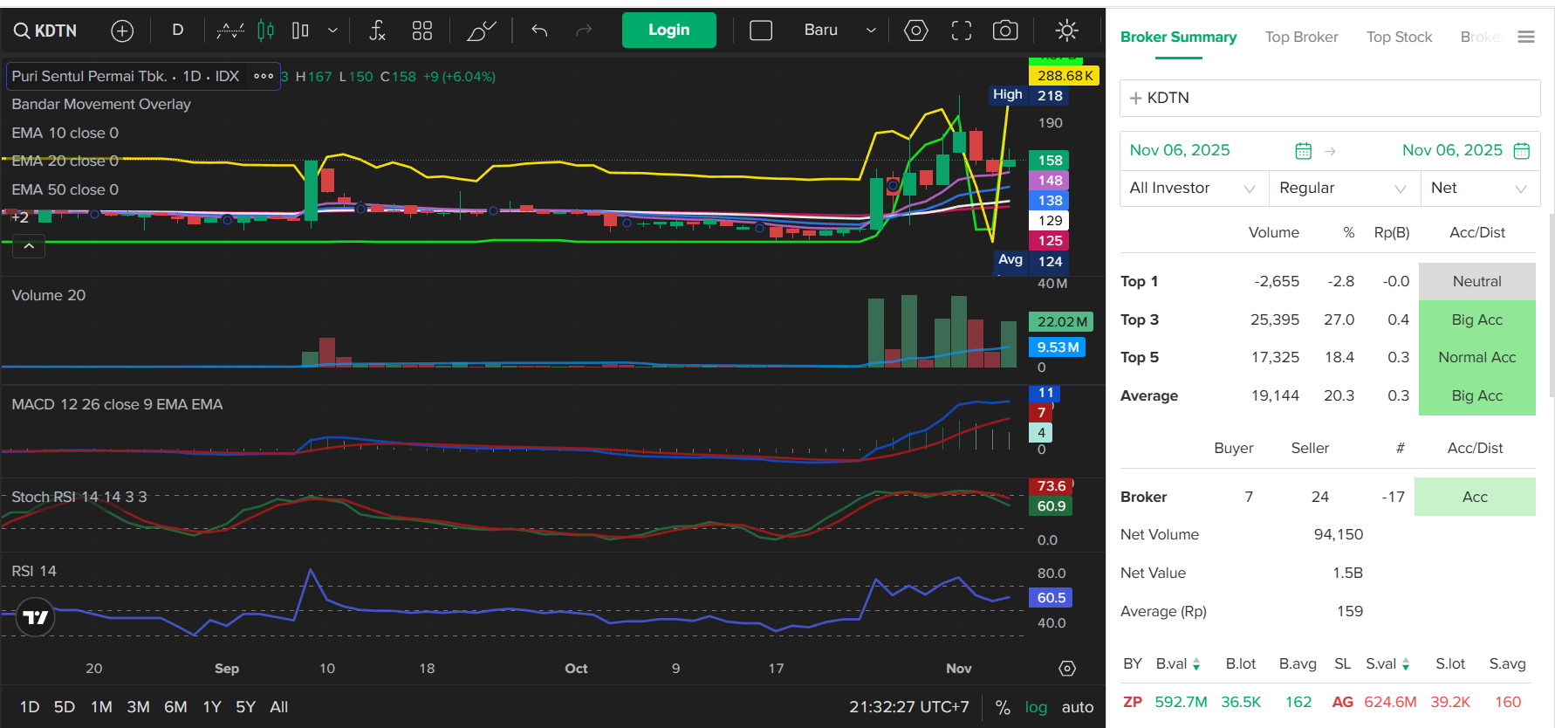The height and width of the screenshot is (728, 1555).
Task: Open the Regular market type dropdown
Action: pos(1343,188)
